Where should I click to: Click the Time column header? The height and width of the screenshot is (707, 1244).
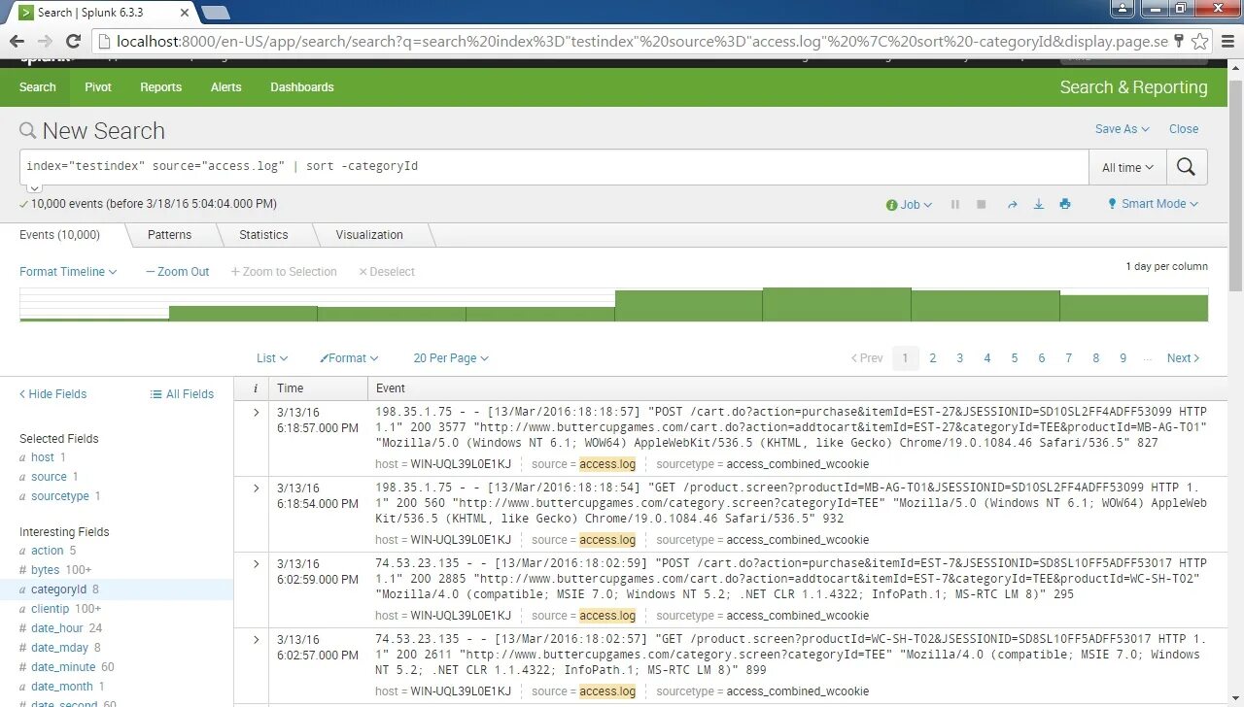pos(290,388)
